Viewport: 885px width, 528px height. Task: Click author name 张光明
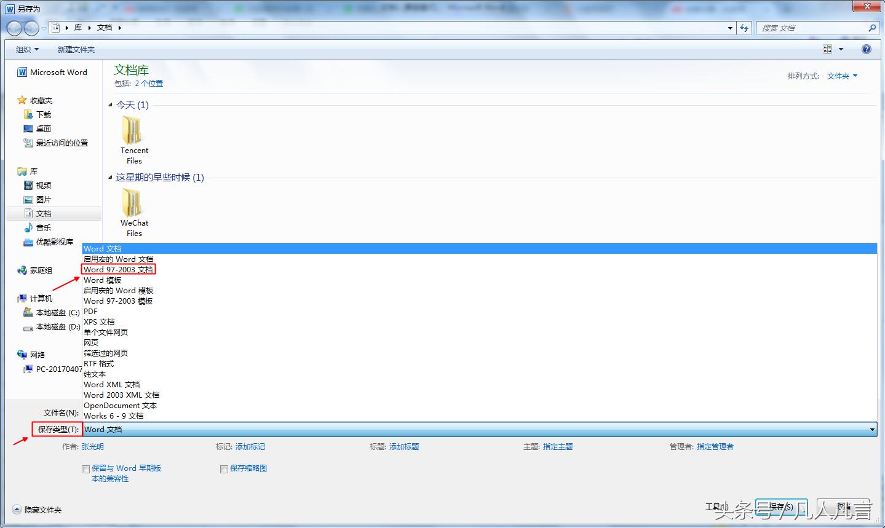pos(93,447)
